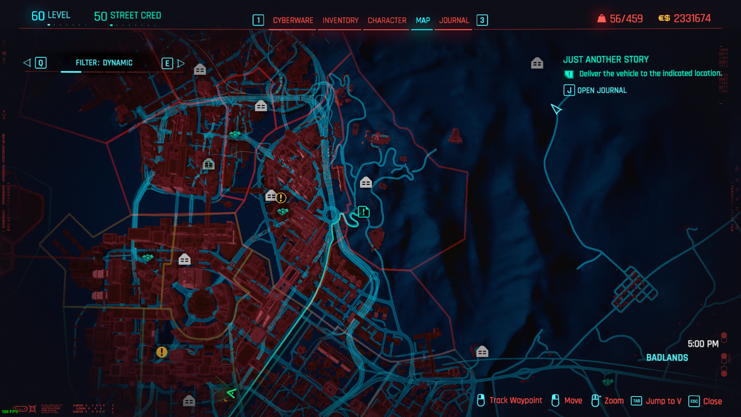Open the Journal tab

point(454,20)
